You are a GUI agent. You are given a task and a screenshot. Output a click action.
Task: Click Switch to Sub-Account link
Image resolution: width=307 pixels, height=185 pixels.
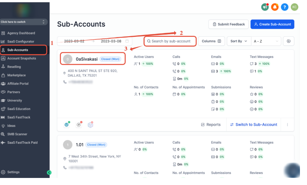click(254, 125)
